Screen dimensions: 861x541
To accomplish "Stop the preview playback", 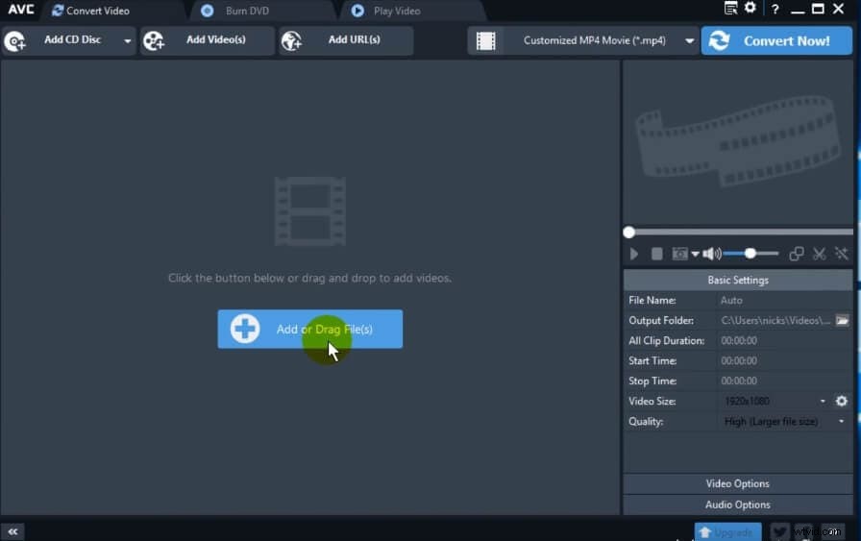I will (x=656, y=254).
